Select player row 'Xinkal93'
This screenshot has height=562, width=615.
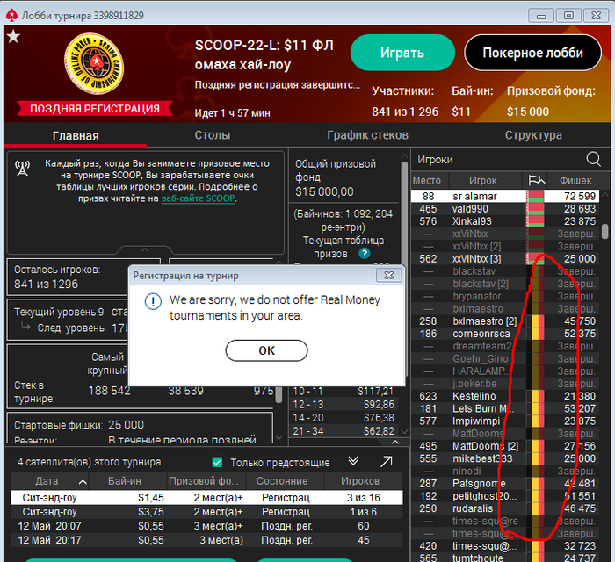[x=505, y=221]
